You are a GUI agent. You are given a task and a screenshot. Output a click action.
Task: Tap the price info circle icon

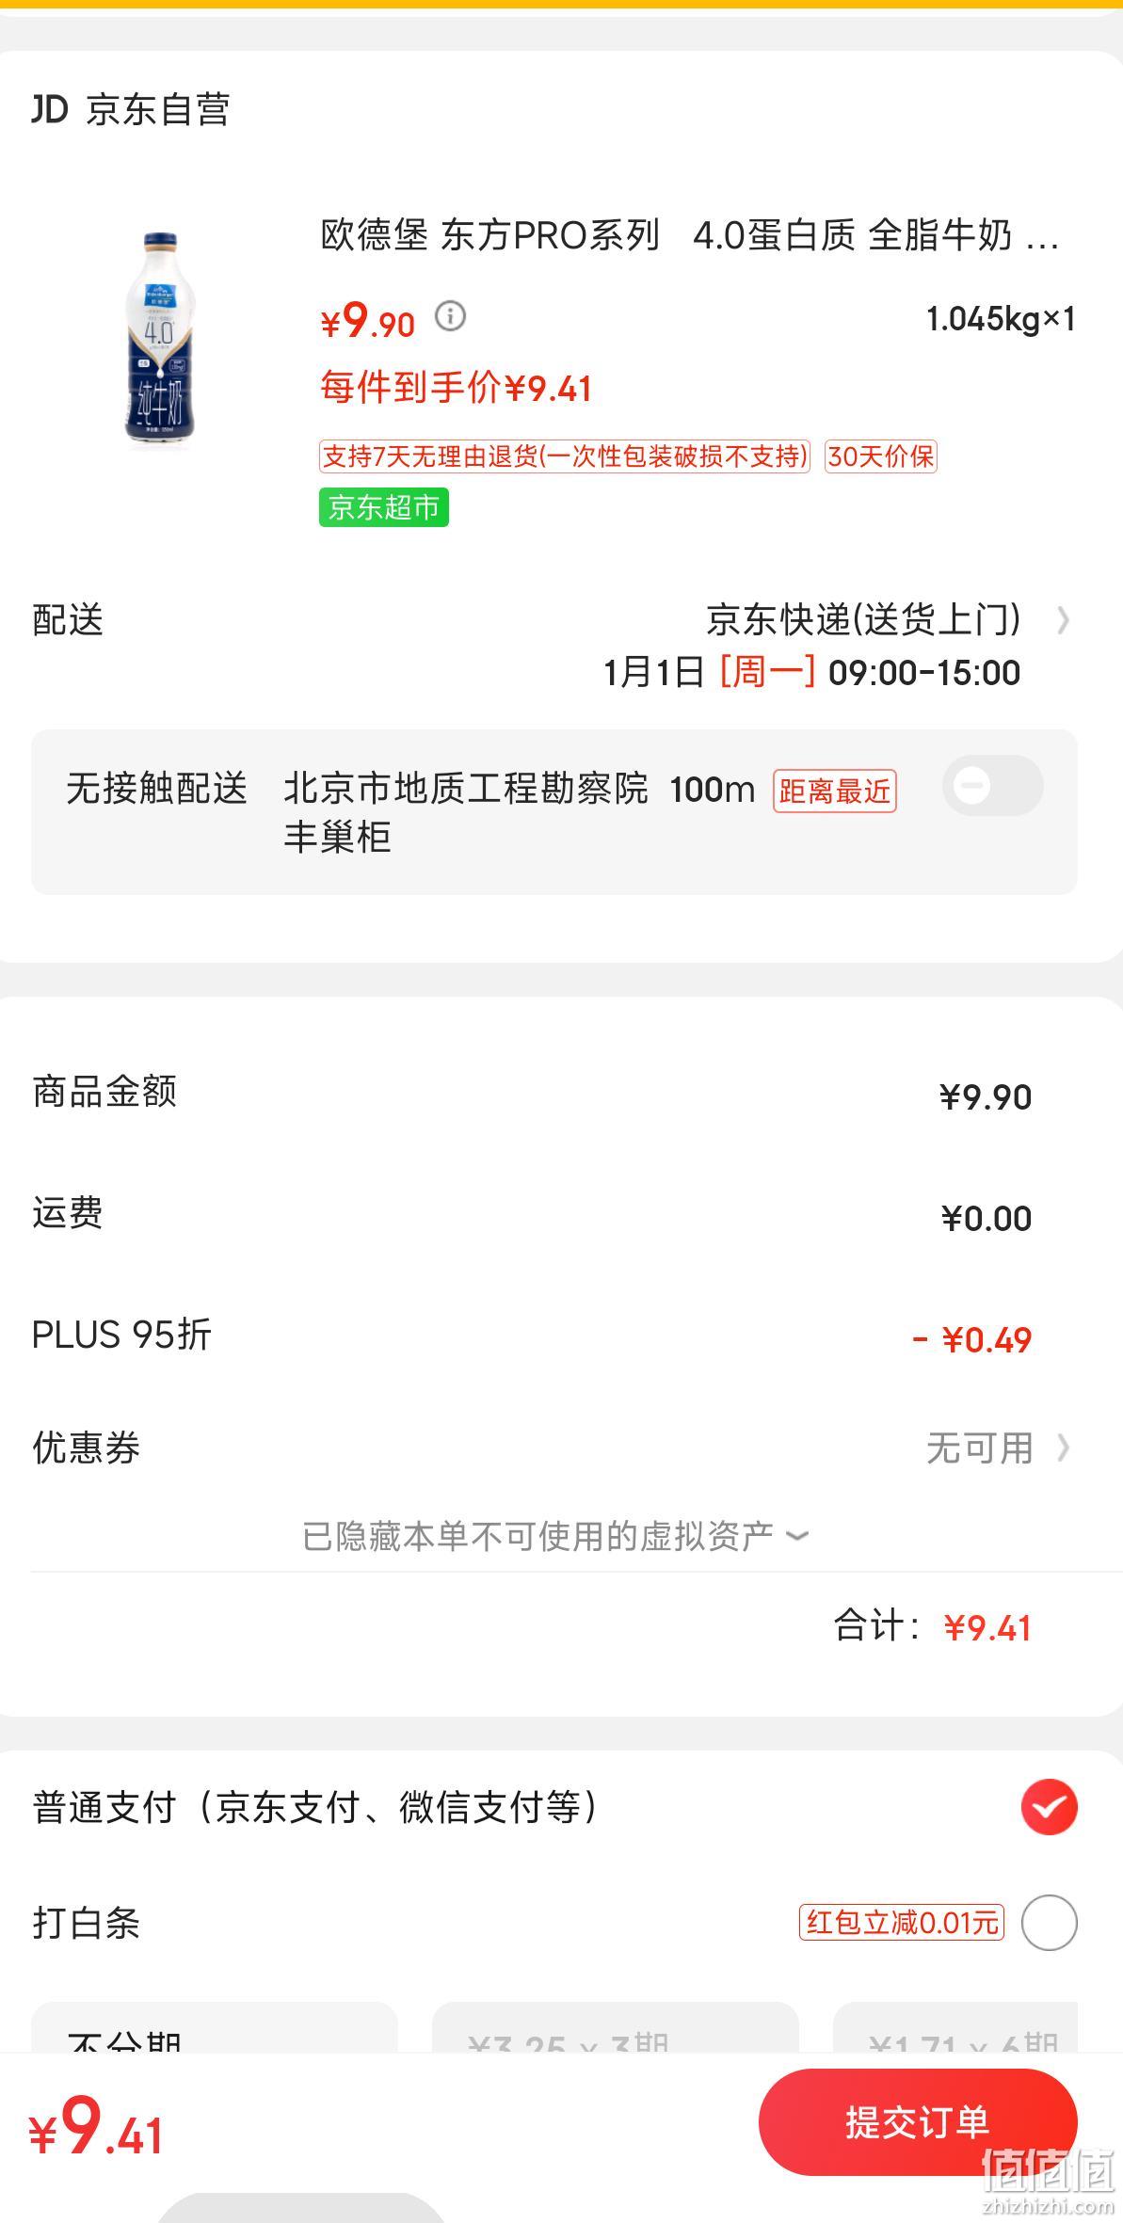tap(450, 316)
